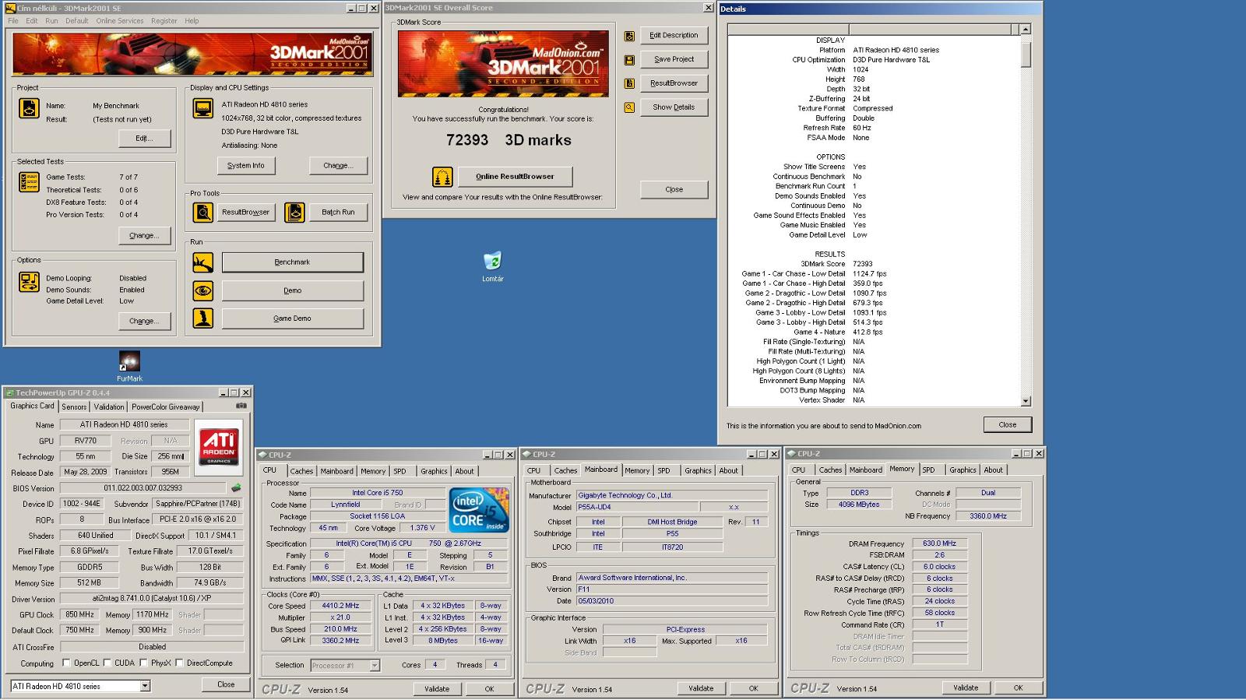The width and height of the screenshot is (1246, 700).
Task: Click the 72393 3D marks score text
Action: (509, 140)
